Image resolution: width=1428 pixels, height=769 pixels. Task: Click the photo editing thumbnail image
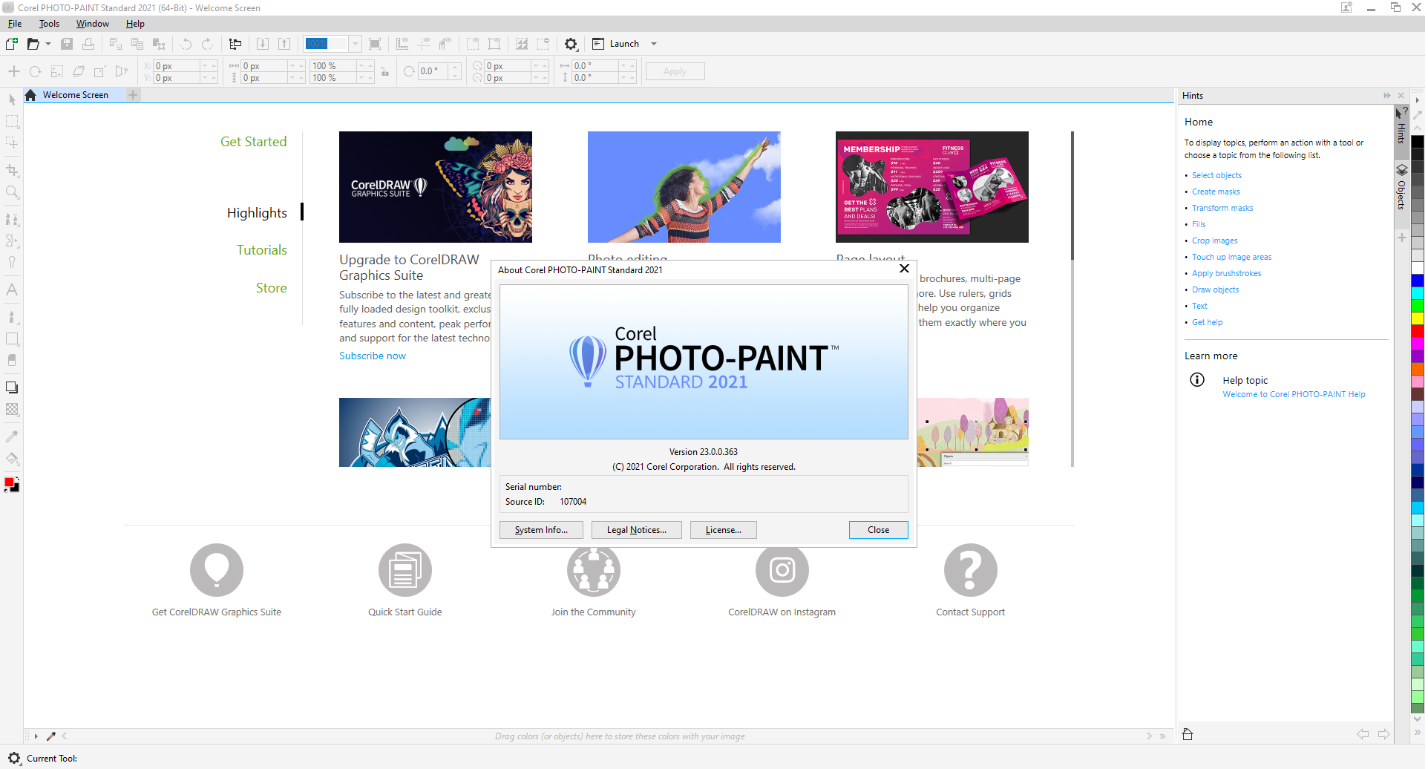[x=684, y=187]
